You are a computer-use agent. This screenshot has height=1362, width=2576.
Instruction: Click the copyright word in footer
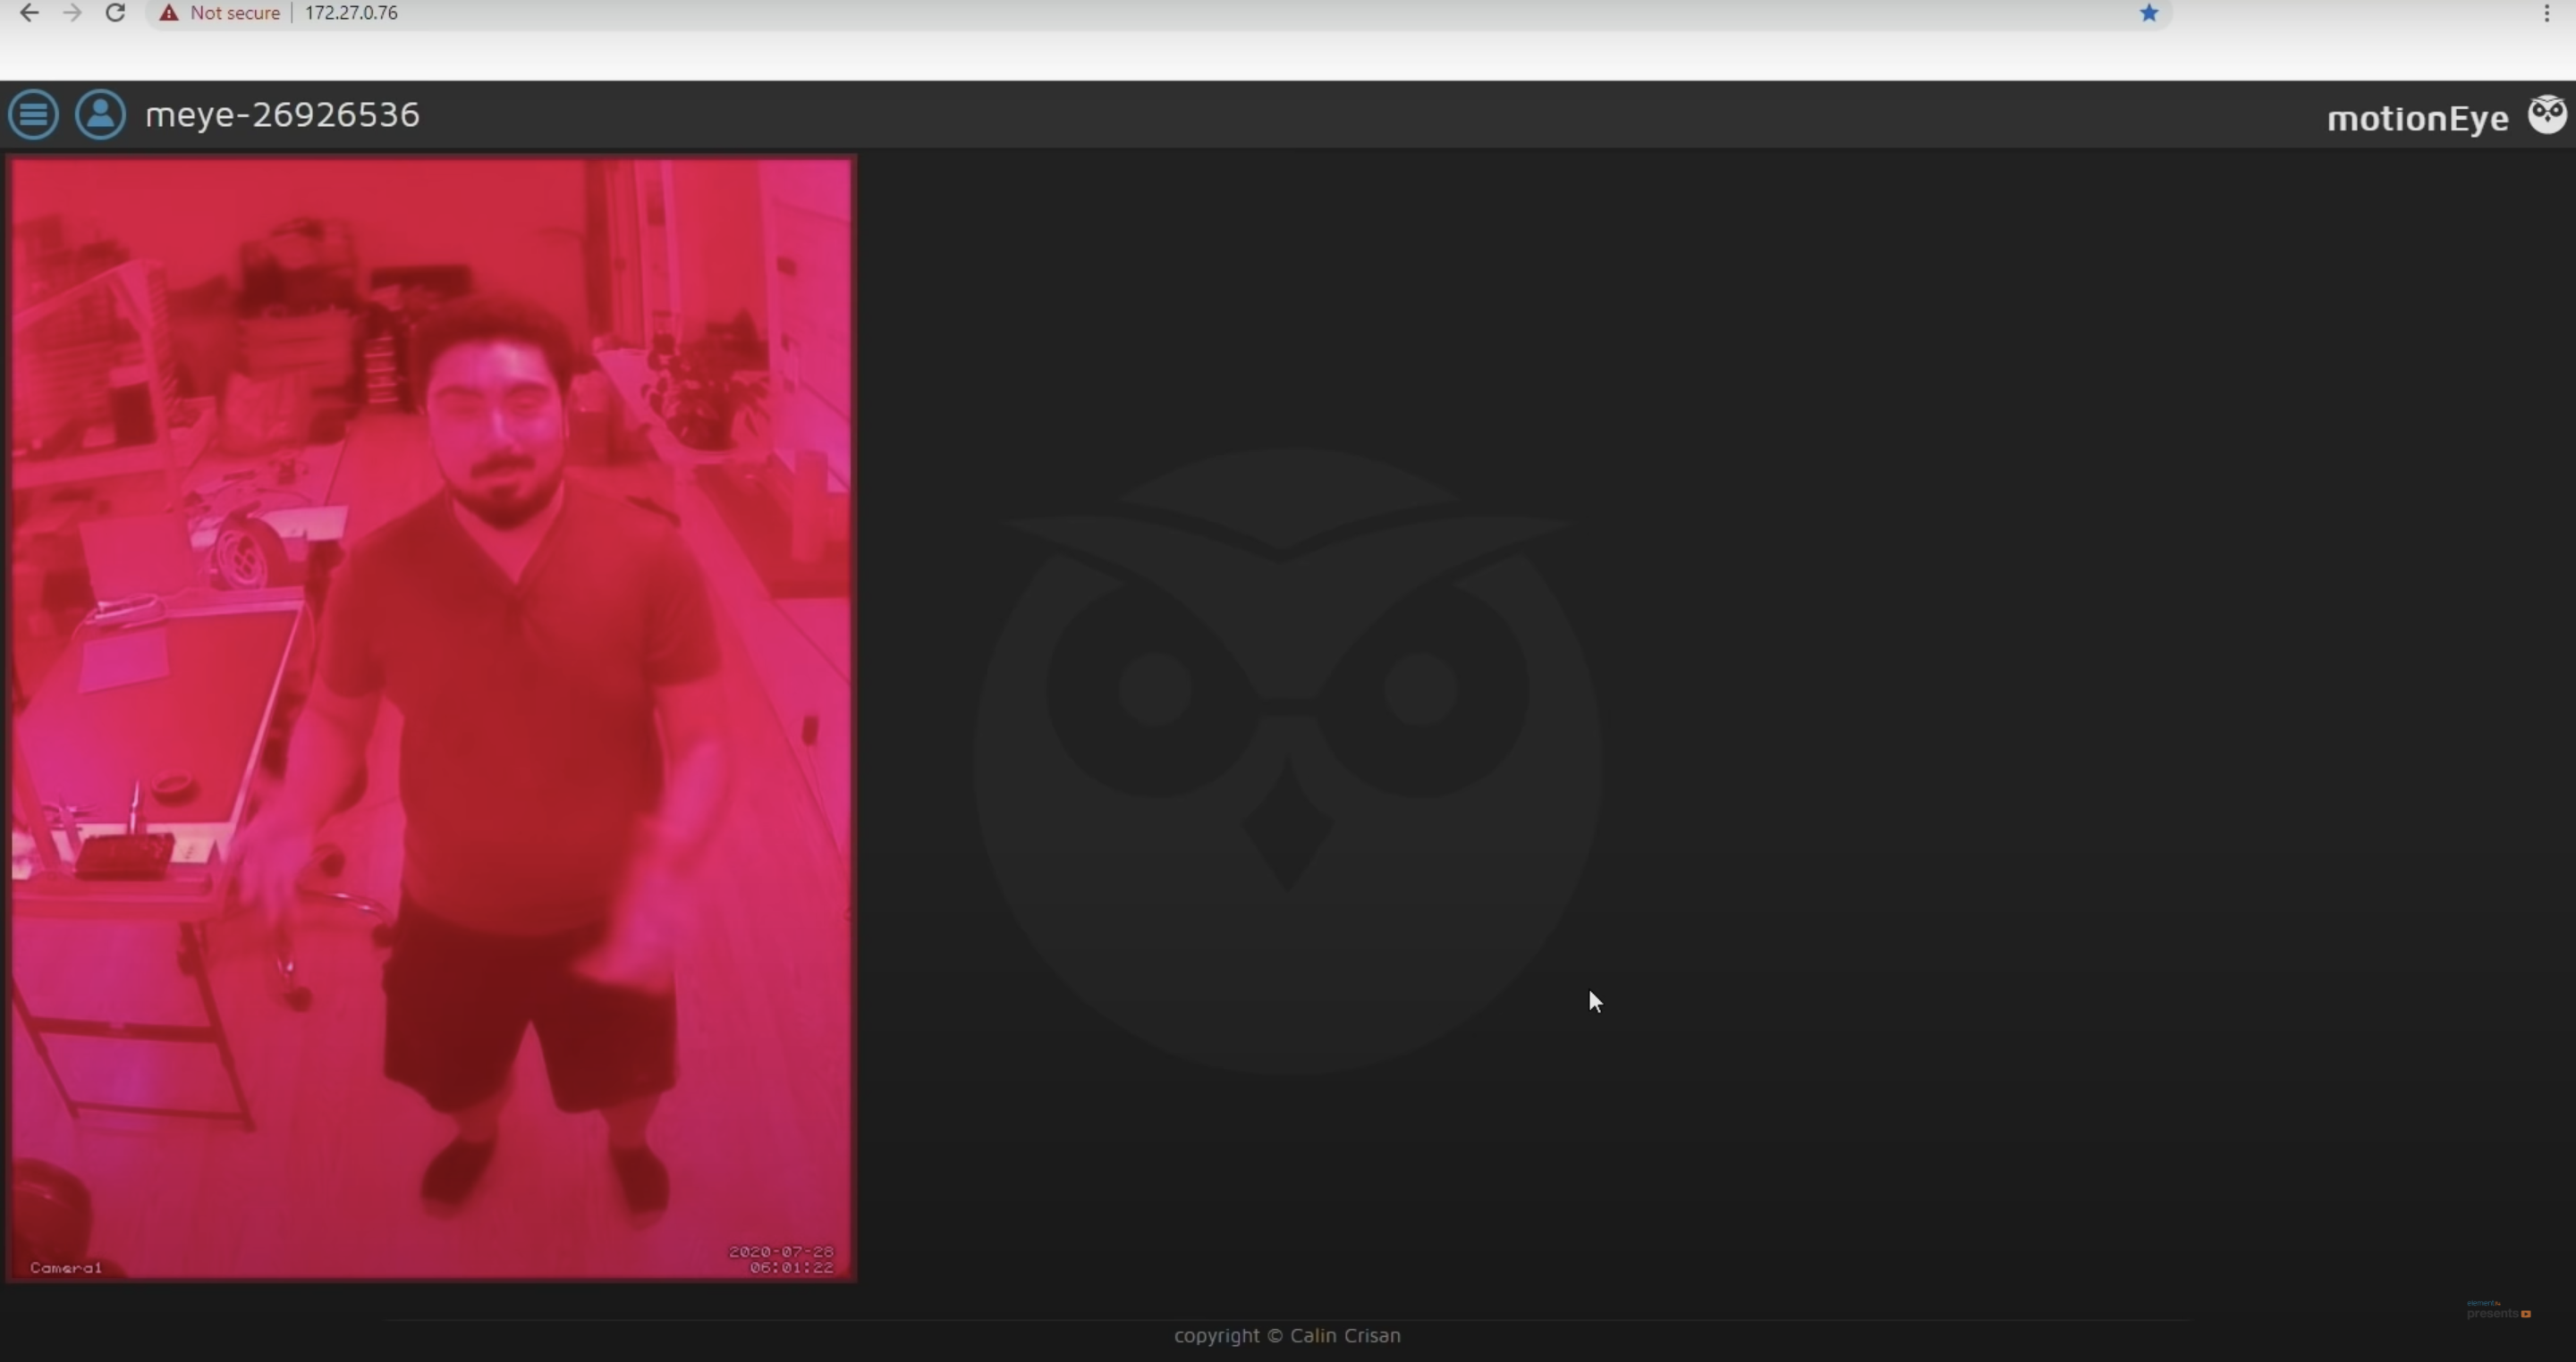point(1216,1335)
